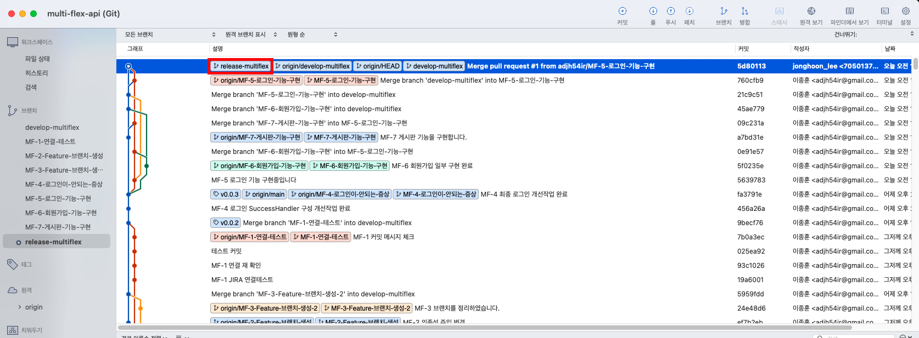Click the vertical scrollbar of commit list
The image size is (919, 338).
click(916, 64)
